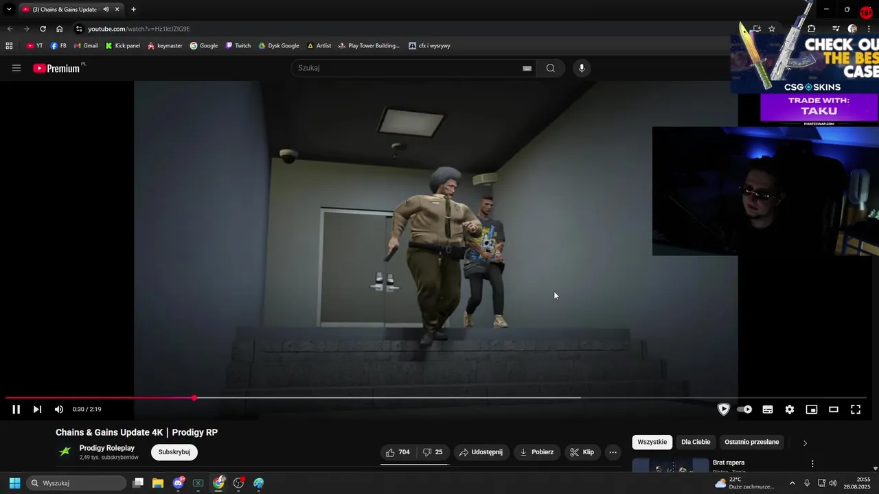Open File Explorer from the taskbar

click(x=158, y=483)
